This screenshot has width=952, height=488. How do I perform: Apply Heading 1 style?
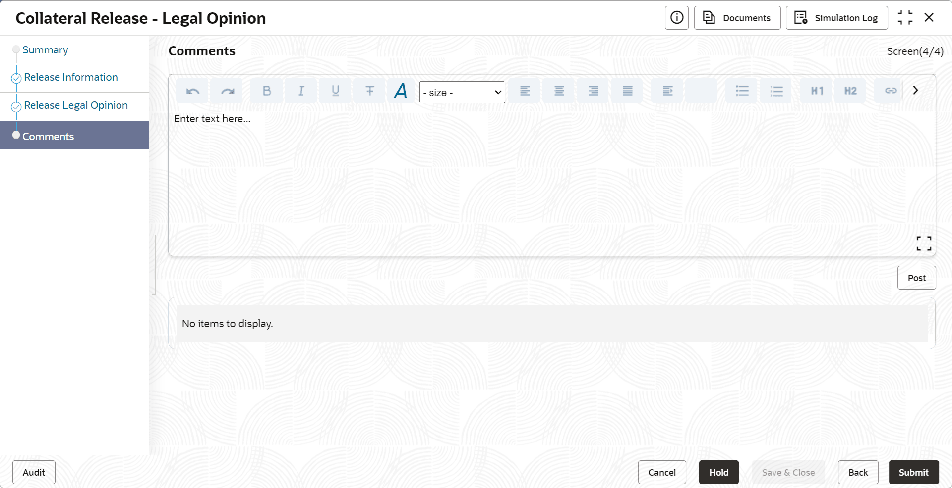(x=817, y=91)
